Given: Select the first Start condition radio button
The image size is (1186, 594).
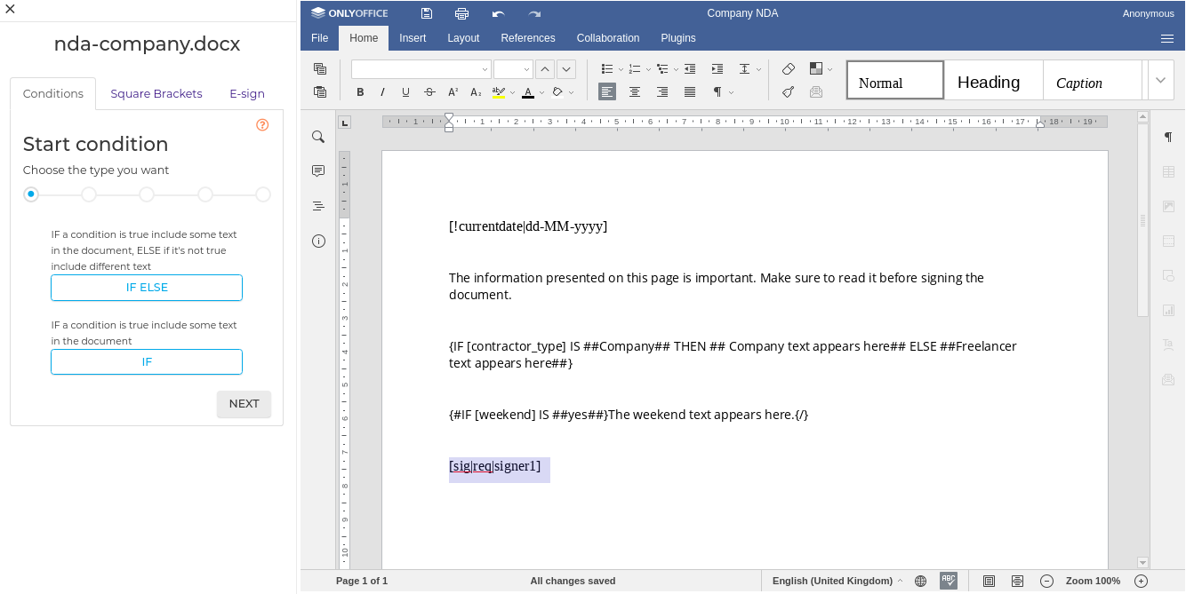Looking at the screenshot, I should (30, 194).
